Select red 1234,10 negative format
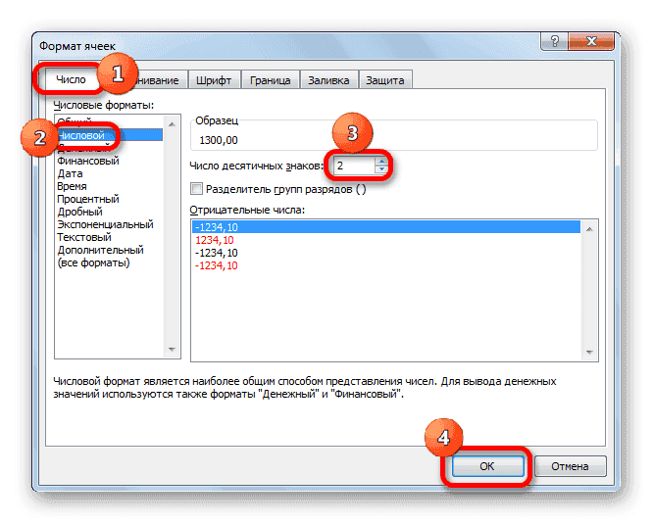The image size is (653, 524). (x=386, y=240)
